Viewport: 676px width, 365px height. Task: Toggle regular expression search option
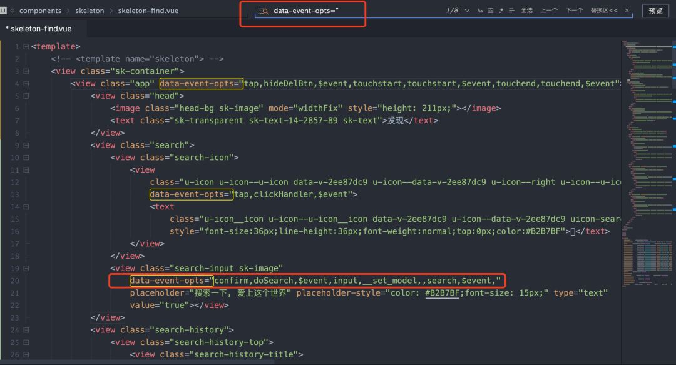pyautogui.click(x=501, y=11)
